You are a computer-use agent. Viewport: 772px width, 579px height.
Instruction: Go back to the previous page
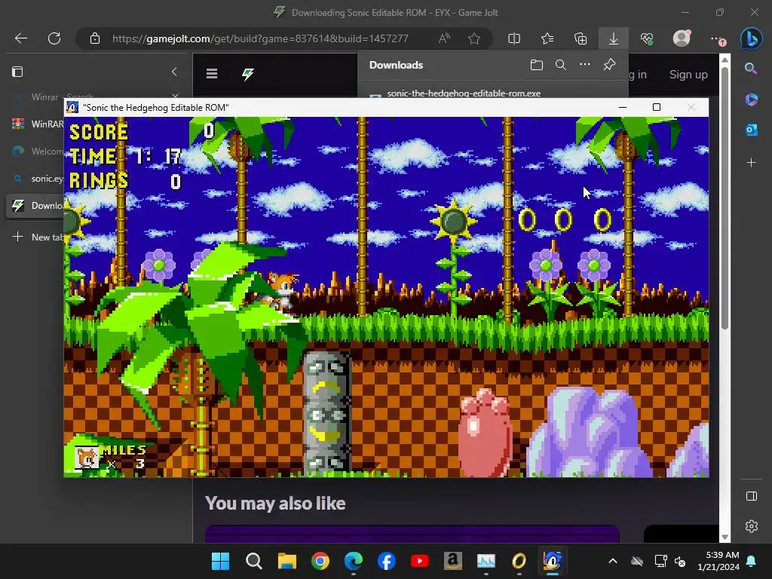pos(20,38)
